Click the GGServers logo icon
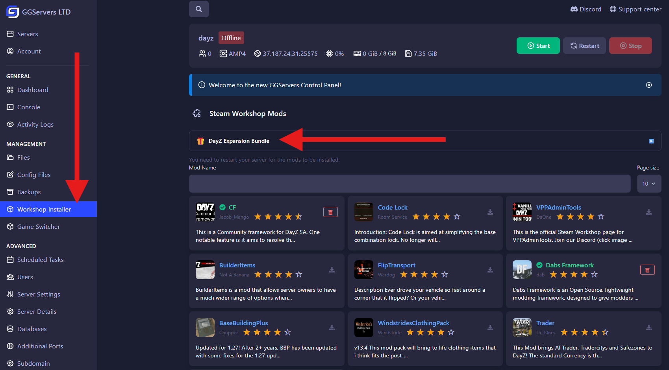This screenshot has width=669, height=370. point(12,12)
